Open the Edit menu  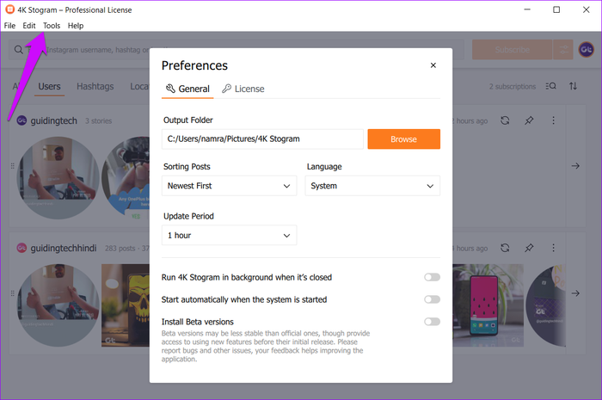[28, 26]
